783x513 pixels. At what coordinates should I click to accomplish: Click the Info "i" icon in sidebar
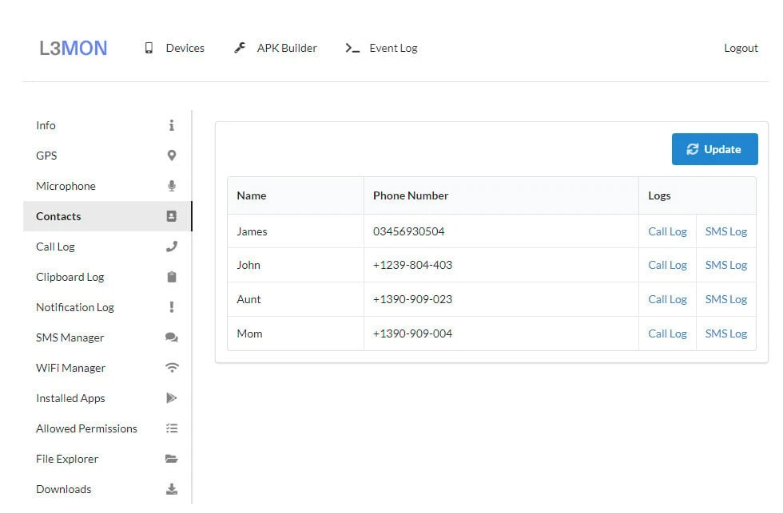point(171,125)
